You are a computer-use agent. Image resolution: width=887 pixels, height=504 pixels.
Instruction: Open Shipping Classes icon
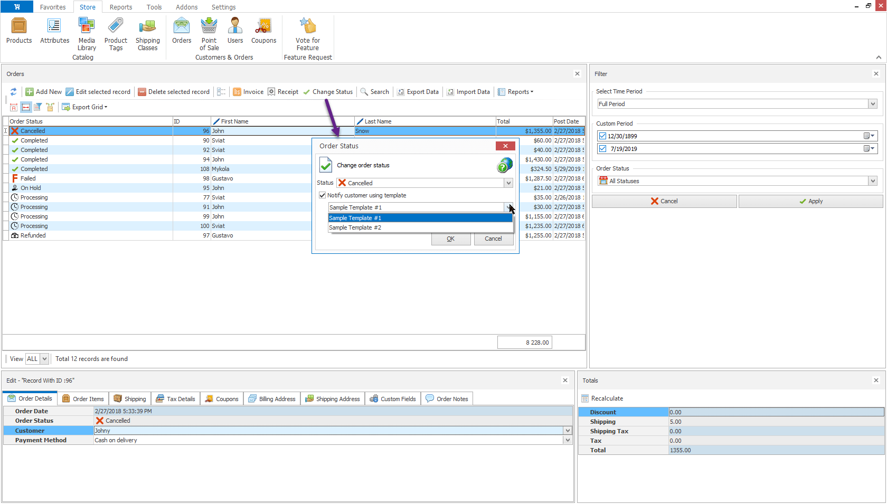(148, 34)
